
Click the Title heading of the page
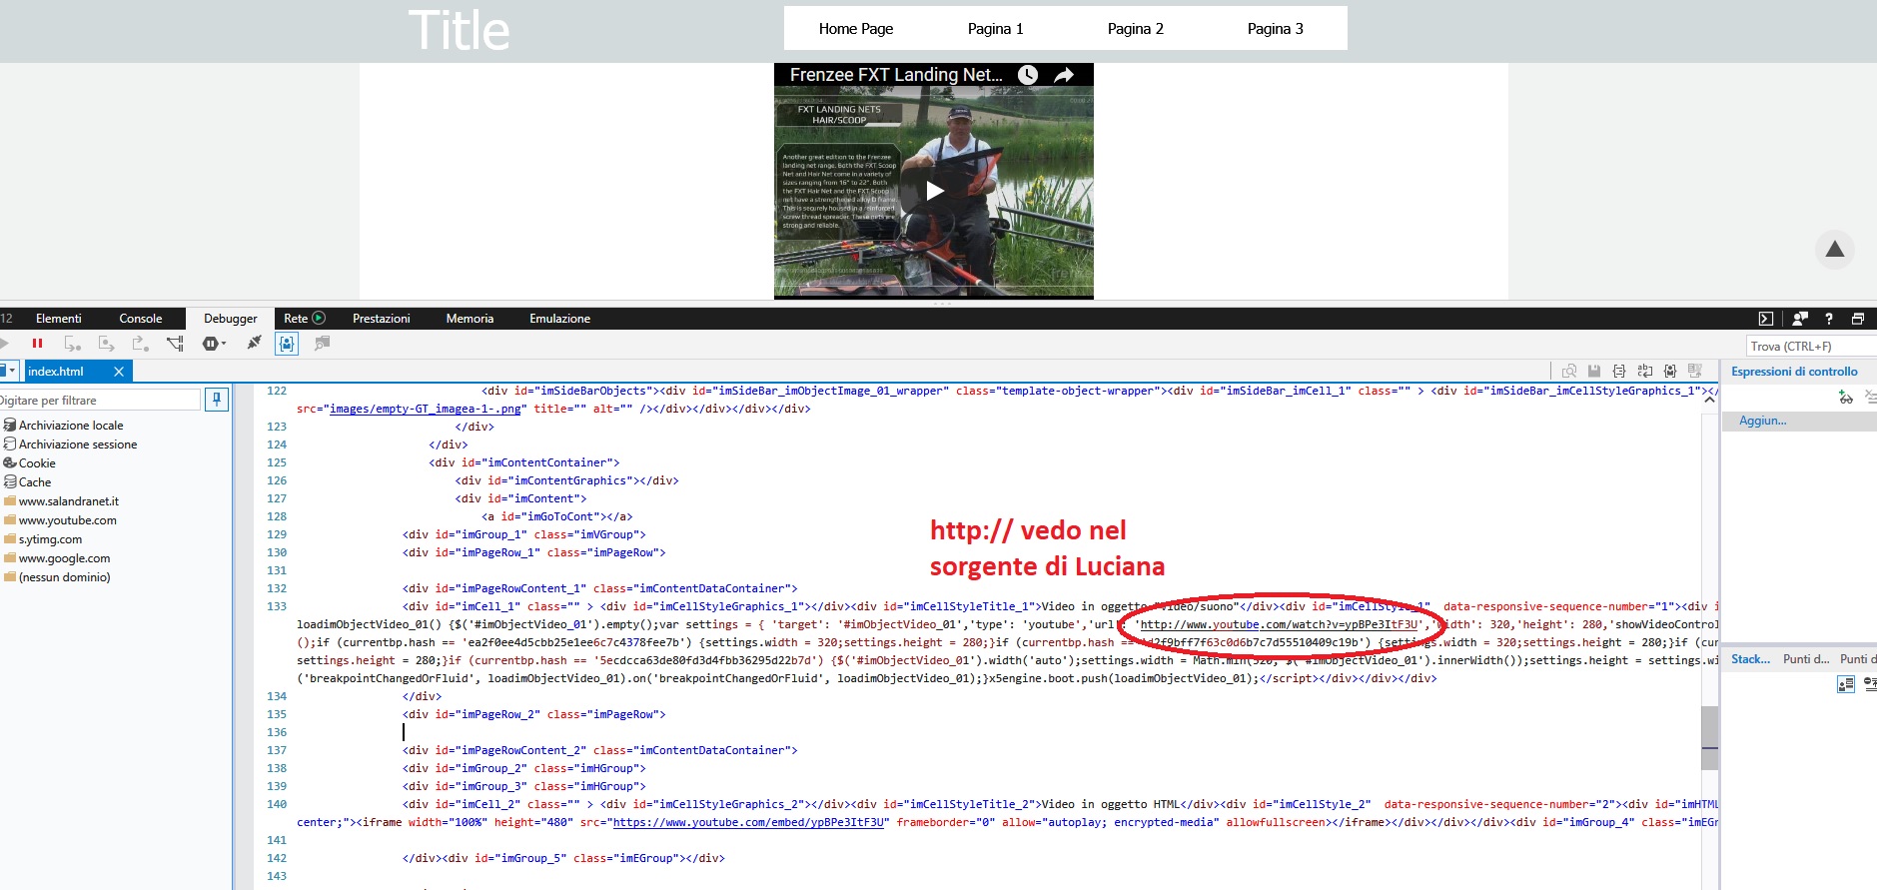(x=459, y=30)
